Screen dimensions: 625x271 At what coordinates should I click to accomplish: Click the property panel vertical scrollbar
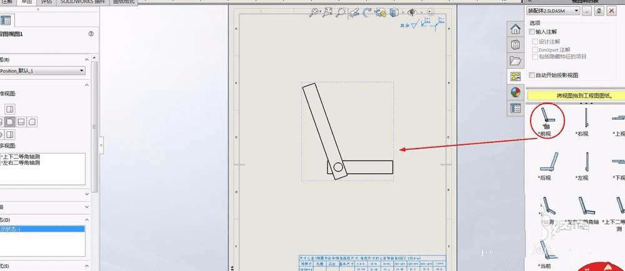tap(94, 127)
